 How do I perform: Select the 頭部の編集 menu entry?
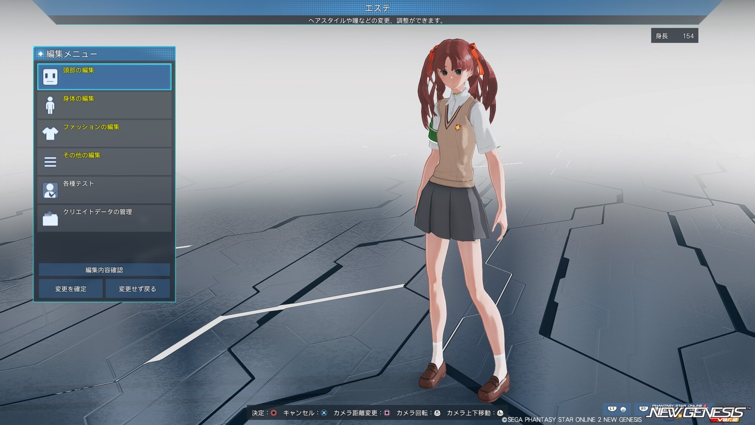point(104,77)
